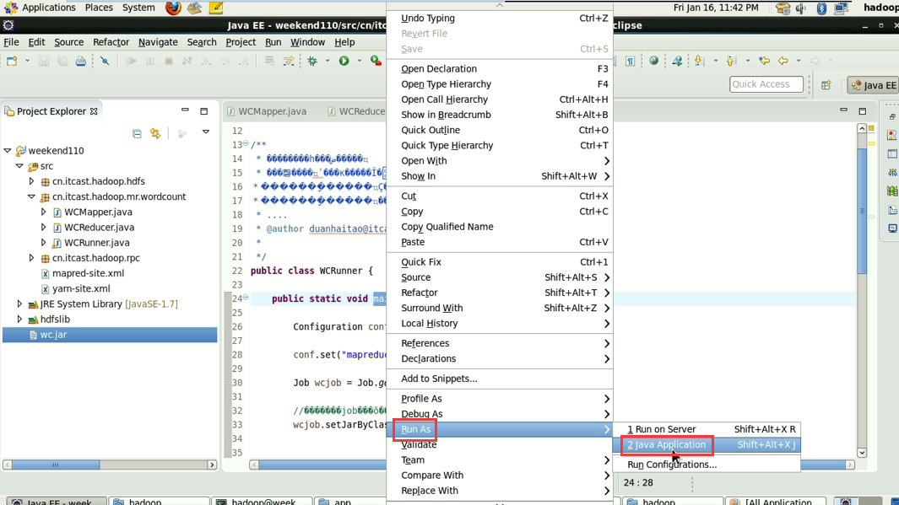Screen dimensions: 899x505
Task: Click the Bluetooth tray icon
Action: coord(821,8)
